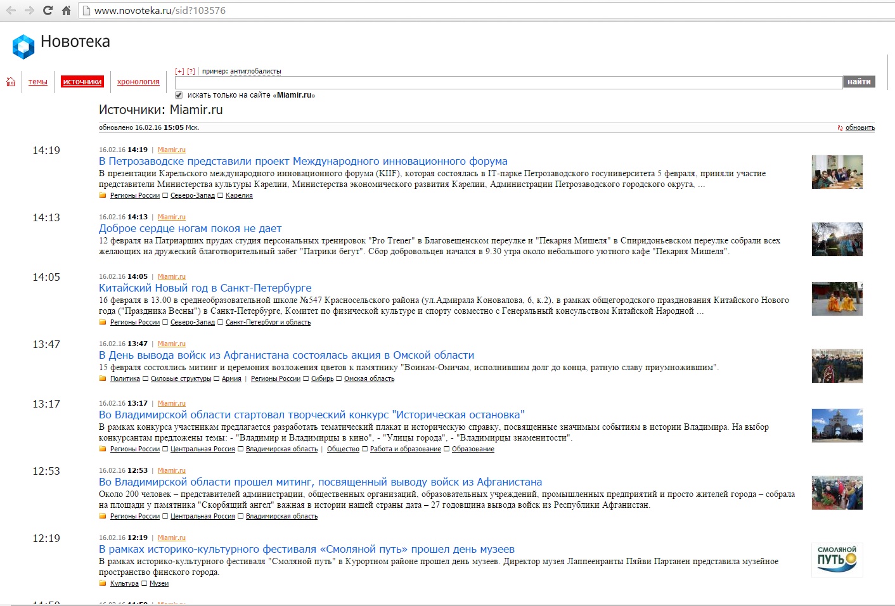
Task: Click the Армия tag link
Action: point(231,378)
